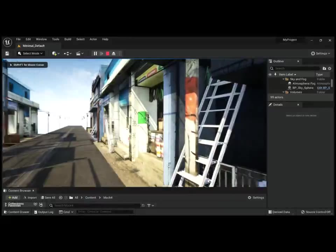This screenshot has width=336, height=252.
Task: Save the search as a collection
Action: click(x=143, y=205)
